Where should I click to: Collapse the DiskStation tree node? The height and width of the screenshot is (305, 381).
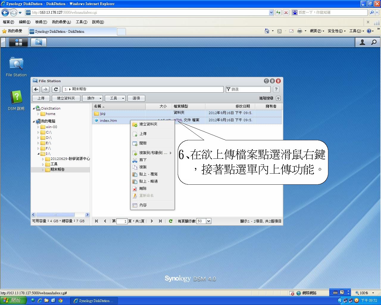(x=34, y=108)
